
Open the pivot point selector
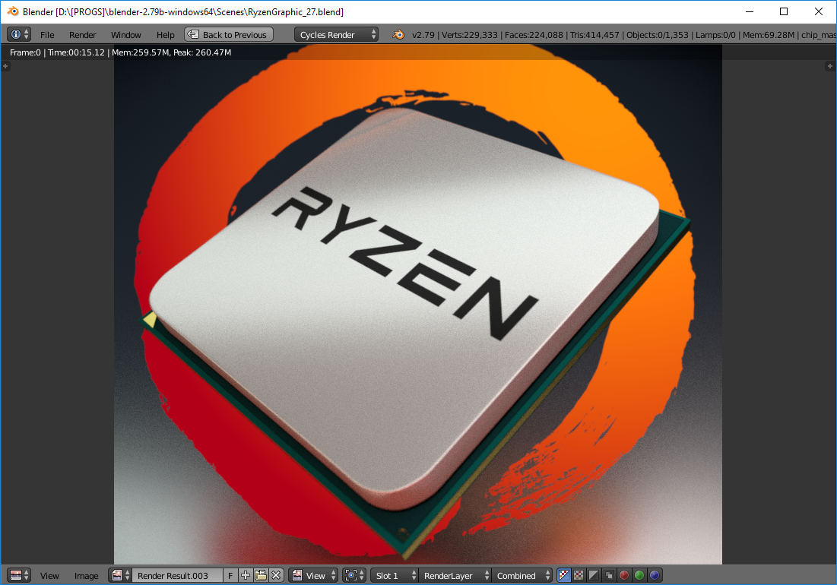354,575
